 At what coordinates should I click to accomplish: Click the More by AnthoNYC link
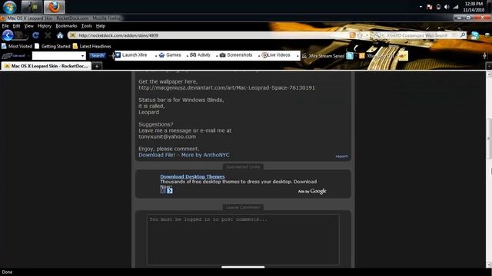[x=205, y=155]
